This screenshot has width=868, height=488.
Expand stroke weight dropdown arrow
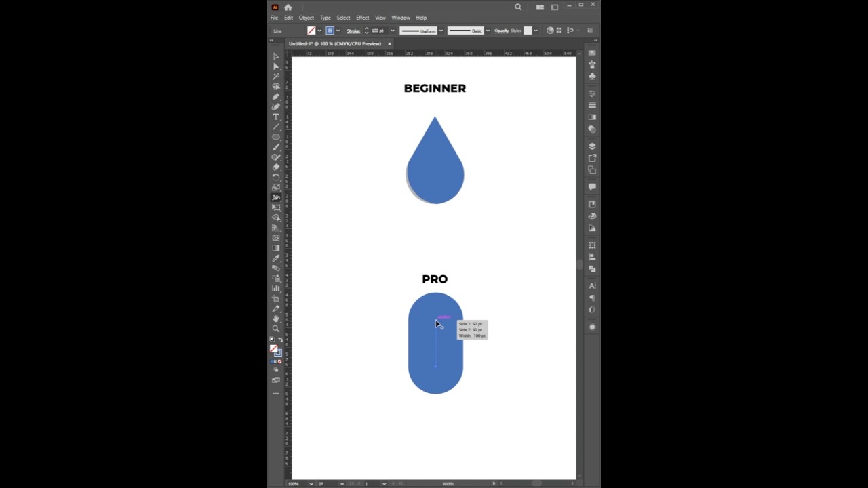[392, 30]
